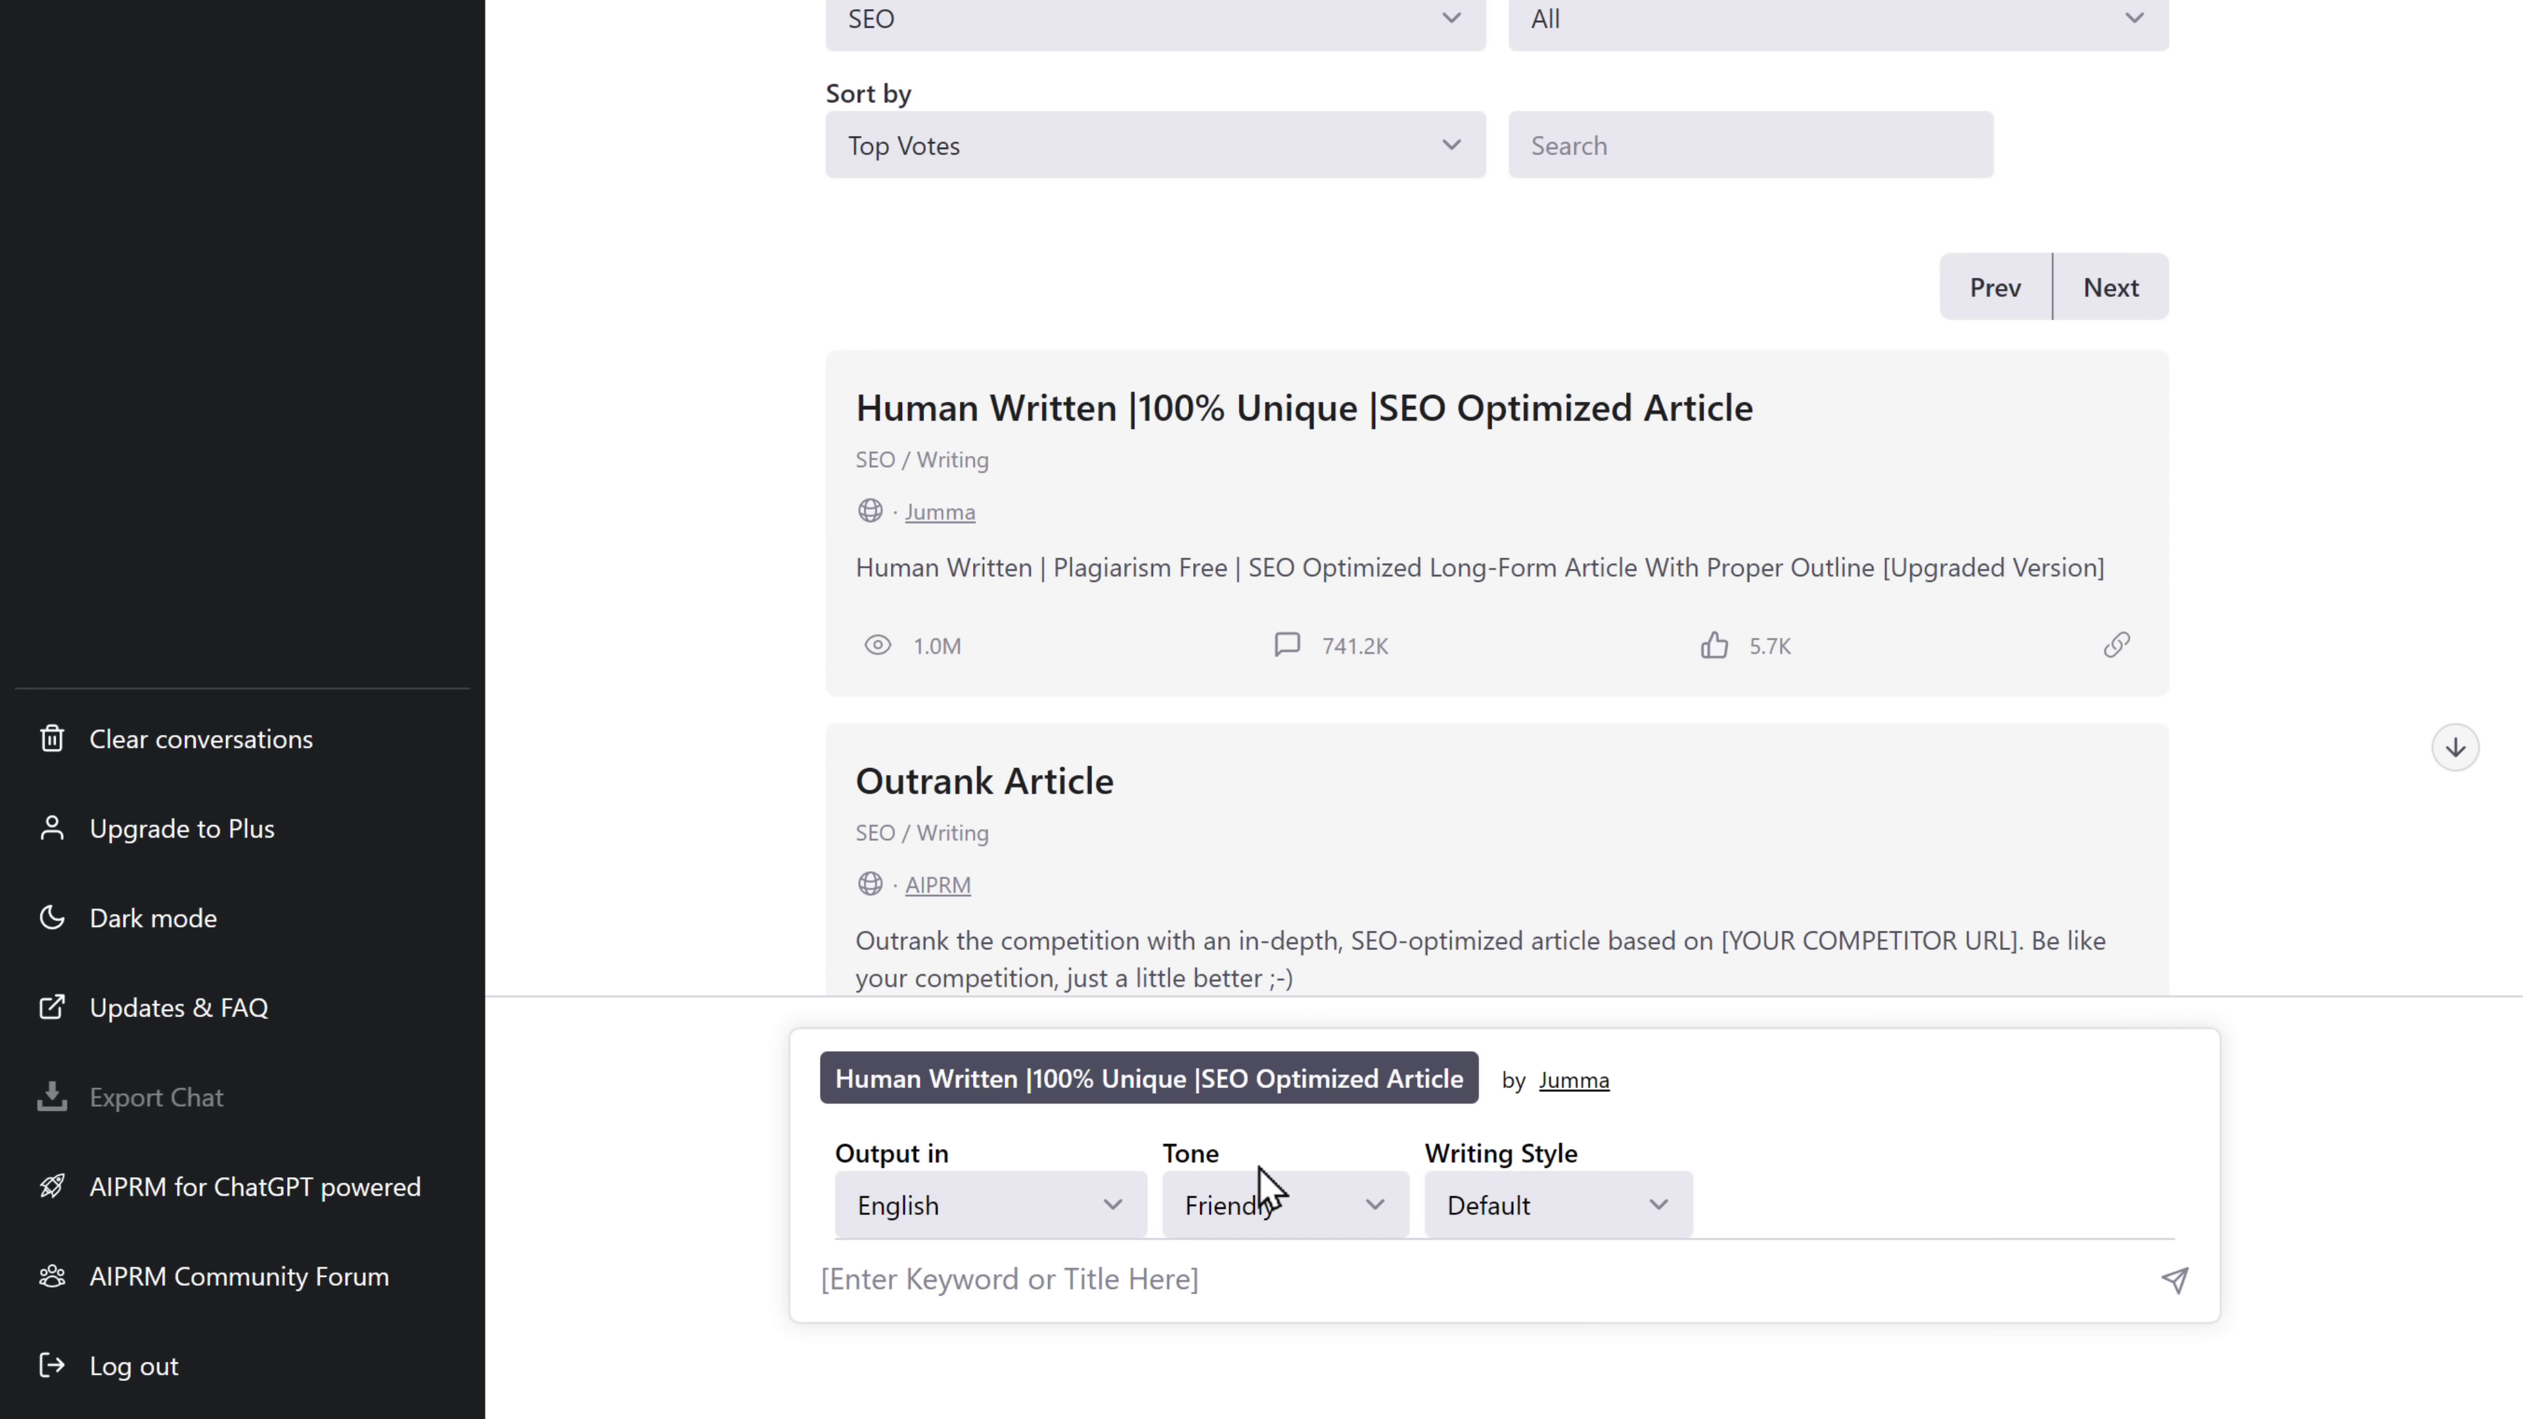Go to the Next page of prompts
The width and height of the screenshot is (2523, 1419).
point(2110,288)
